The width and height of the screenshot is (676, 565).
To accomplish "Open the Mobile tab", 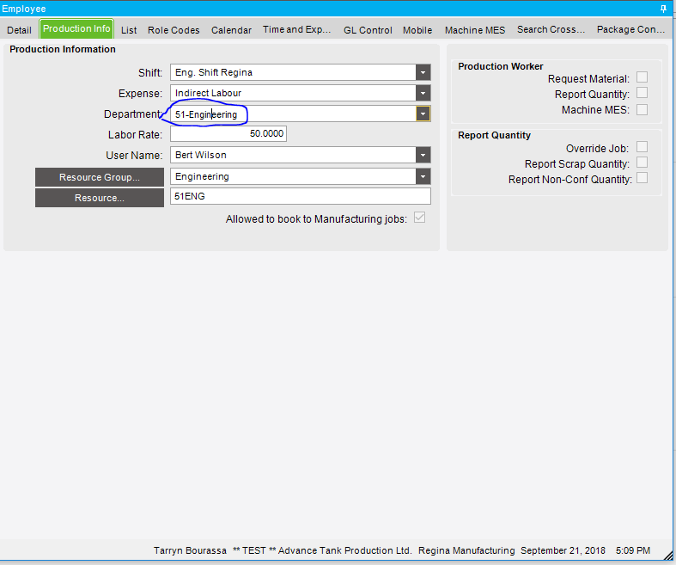I will point(417,30).
